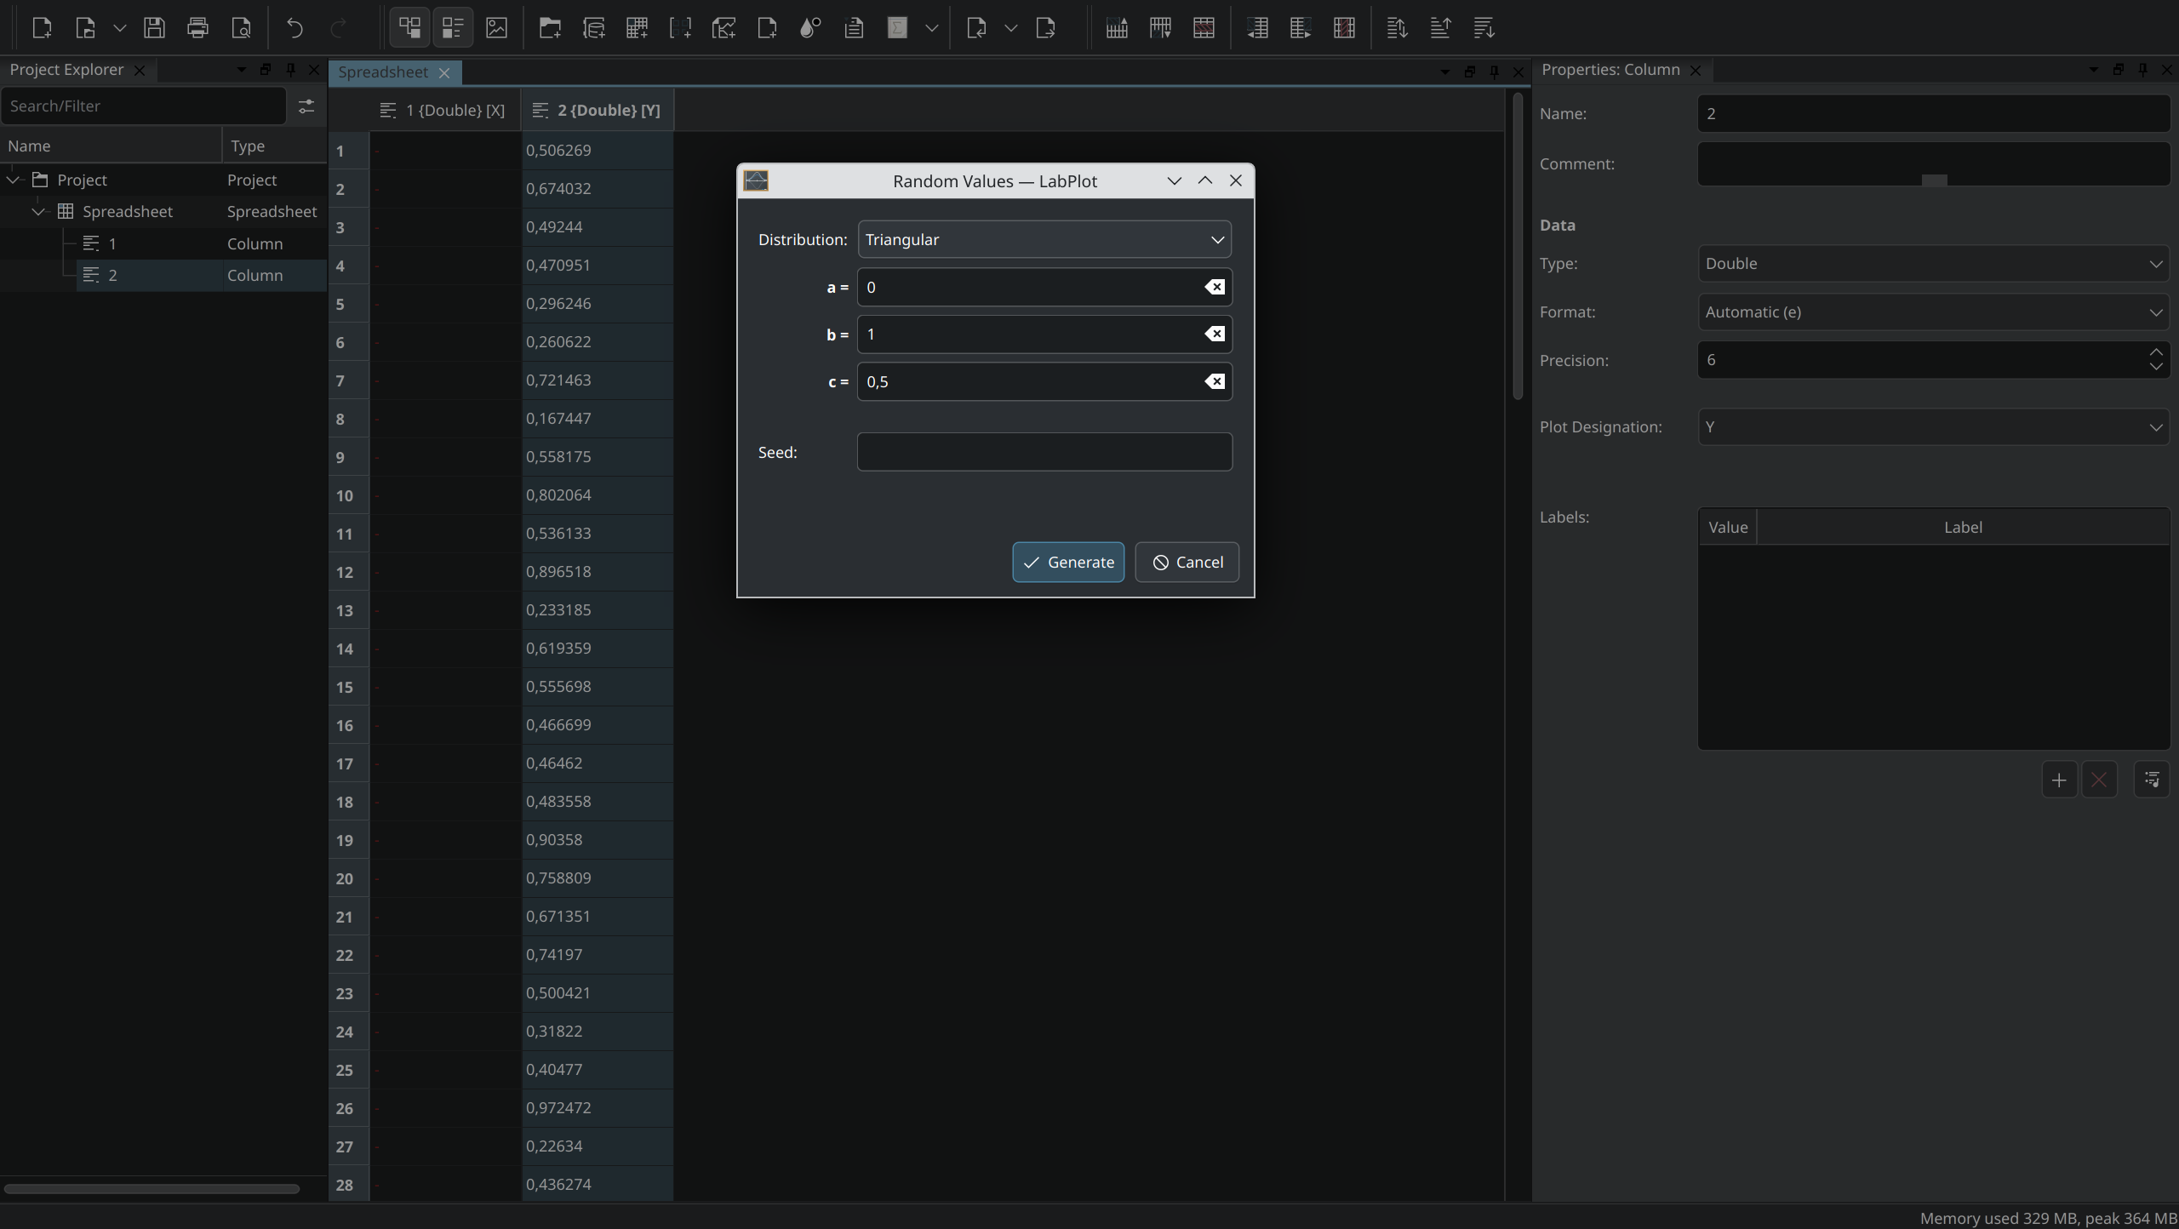Open a saved project file
This screenshot has height=1229, width=2179.
click(84, 27)
